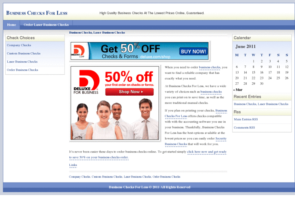Select Company Checks in sidebar
This screenshot has height=221, width=295.
[x=19, y=45]
